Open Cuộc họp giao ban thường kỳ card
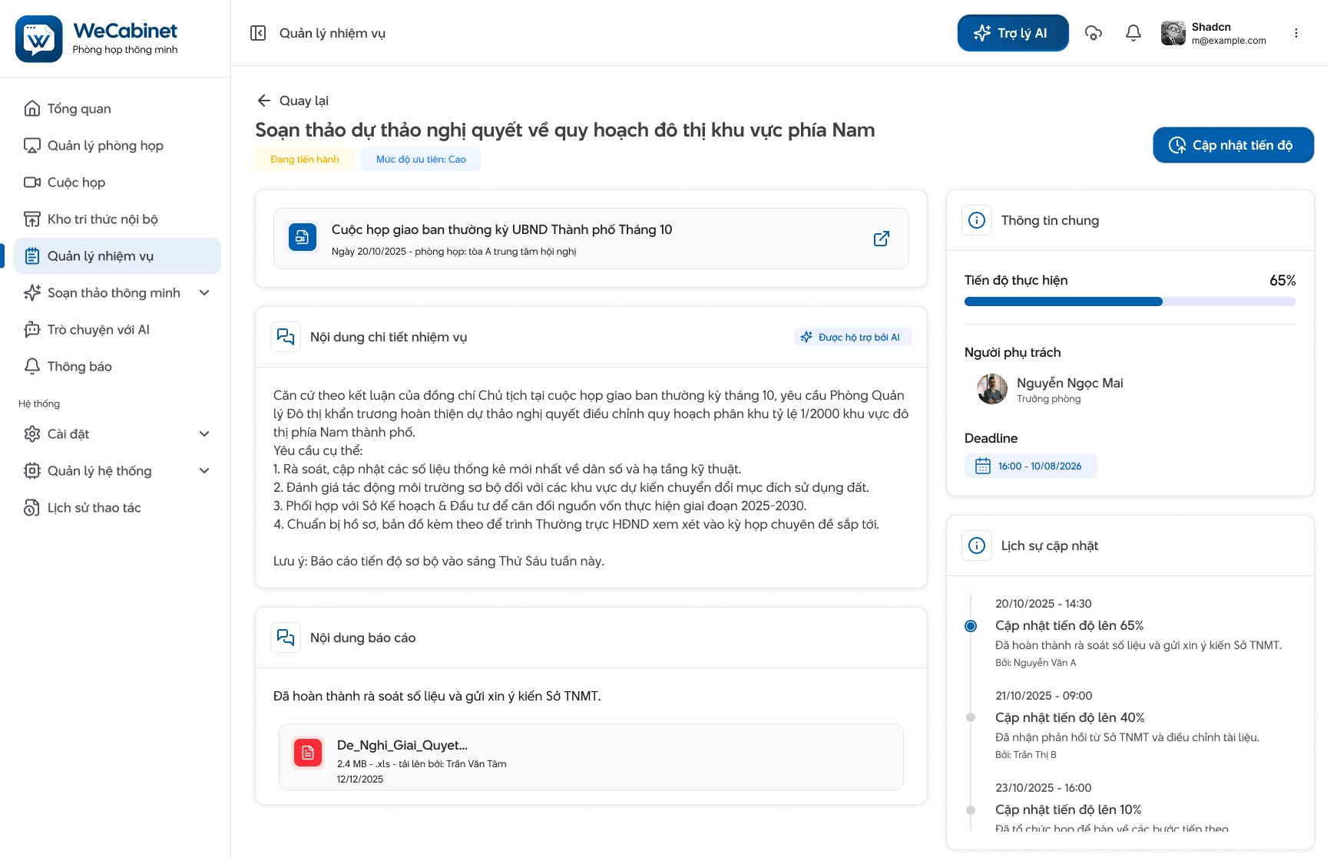The width and height of the screenshot is (1327, 857). pos(591,239)
